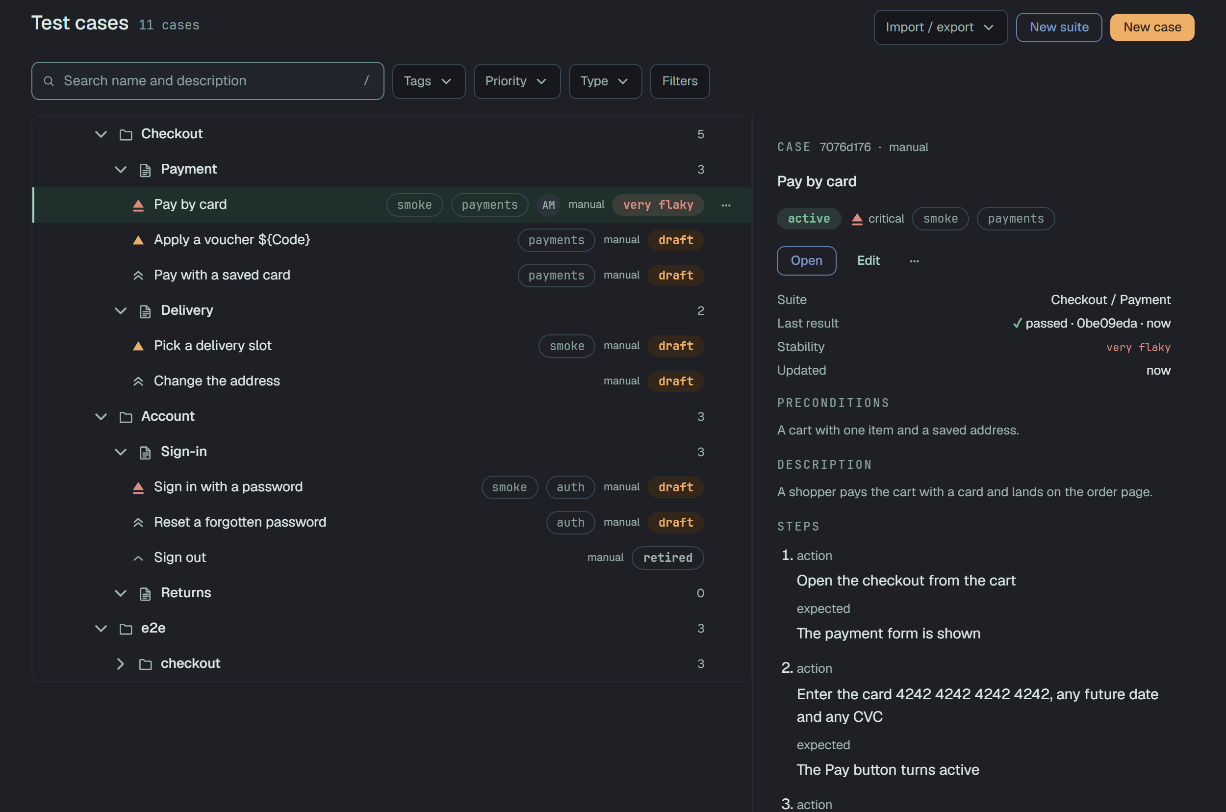Click the Checkout folder icon

[x=126, y=135]
